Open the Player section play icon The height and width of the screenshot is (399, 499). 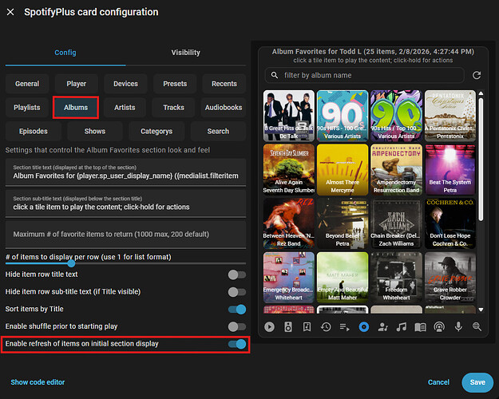point(269,326)
